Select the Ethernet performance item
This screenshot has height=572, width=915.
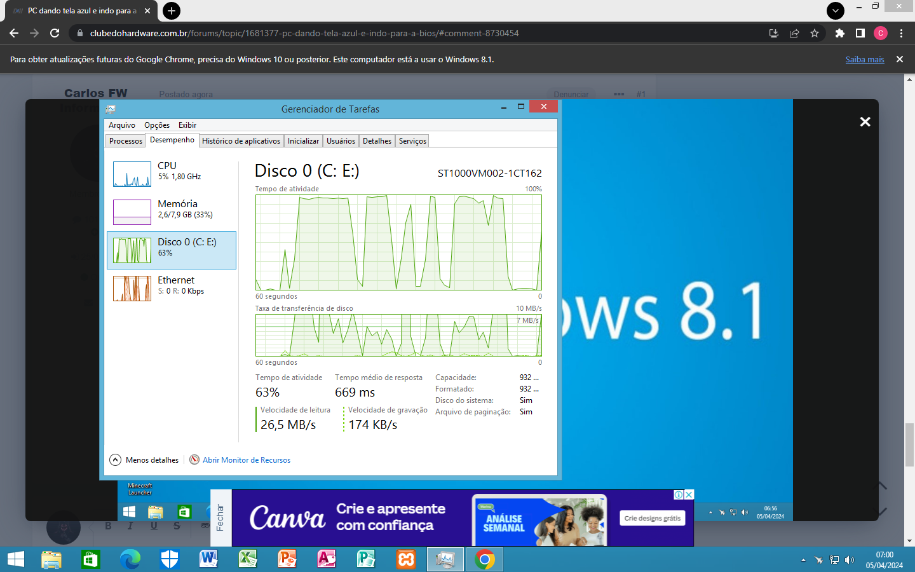point(172,288)
